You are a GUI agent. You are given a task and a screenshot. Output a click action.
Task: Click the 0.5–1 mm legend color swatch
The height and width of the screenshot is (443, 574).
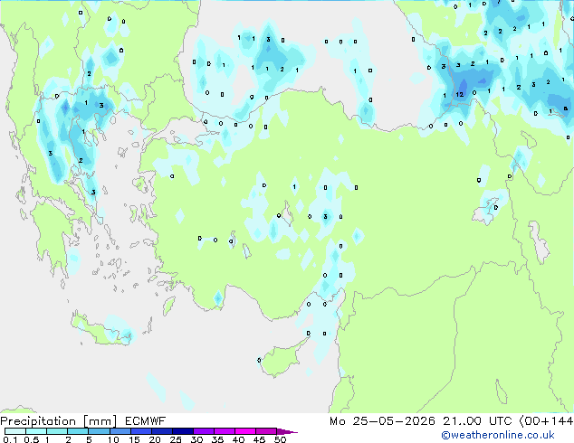click(x=36, y=431)
